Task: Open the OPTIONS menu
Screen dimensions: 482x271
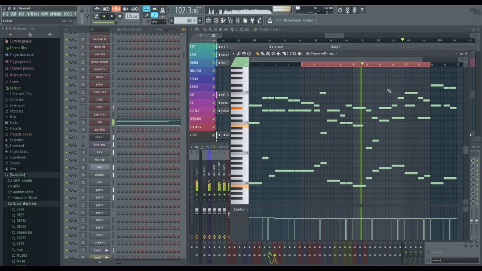Action: [56, 14]
